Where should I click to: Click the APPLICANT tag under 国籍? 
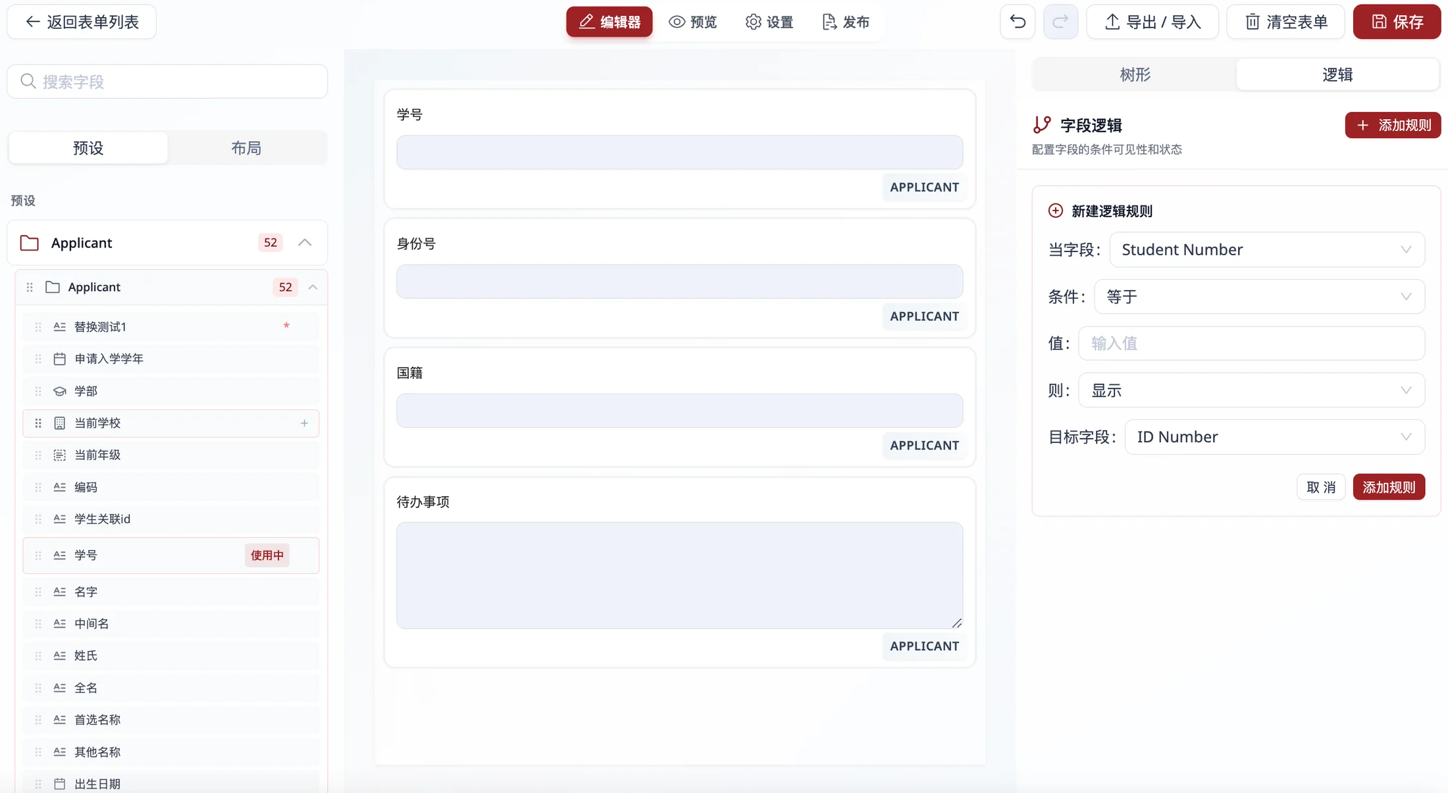[x=924, y=446]
